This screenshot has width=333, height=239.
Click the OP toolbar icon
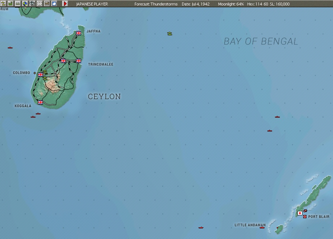click(40, 3)
